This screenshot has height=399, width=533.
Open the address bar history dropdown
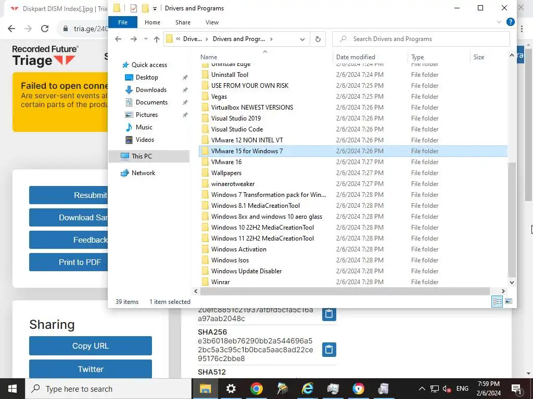[302, 39]
